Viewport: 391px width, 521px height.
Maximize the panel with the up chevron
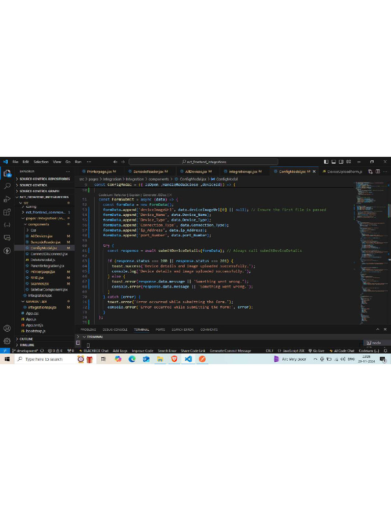click(378, 329)
